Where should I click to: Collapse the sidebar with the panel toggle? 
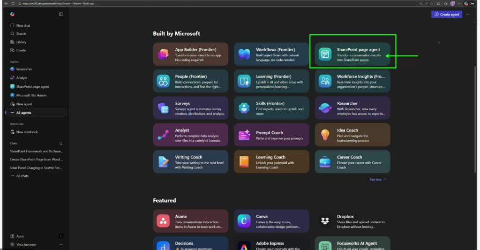pyautogui.click(x=61, y=15)
